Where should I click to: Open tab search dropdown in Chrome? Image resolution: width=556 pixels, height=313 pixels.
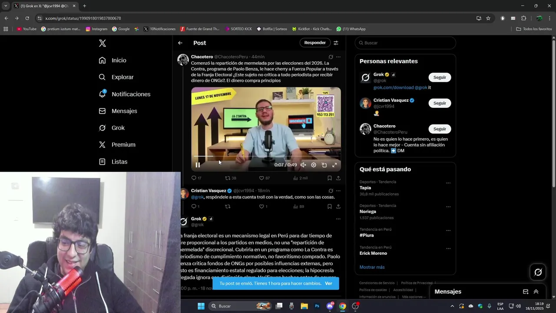coord(6,6)
